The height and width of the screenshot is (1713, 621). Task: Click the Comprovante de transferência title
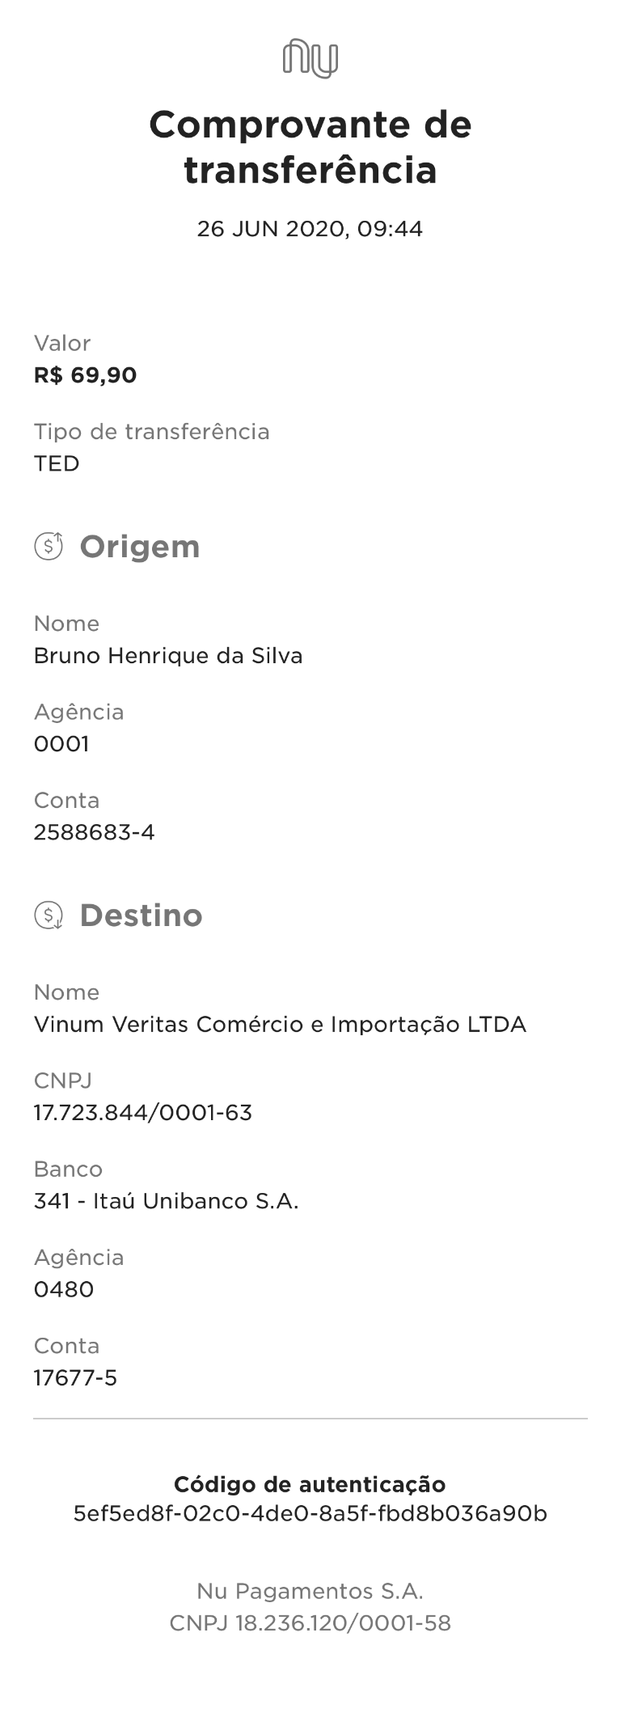point(310,147)
